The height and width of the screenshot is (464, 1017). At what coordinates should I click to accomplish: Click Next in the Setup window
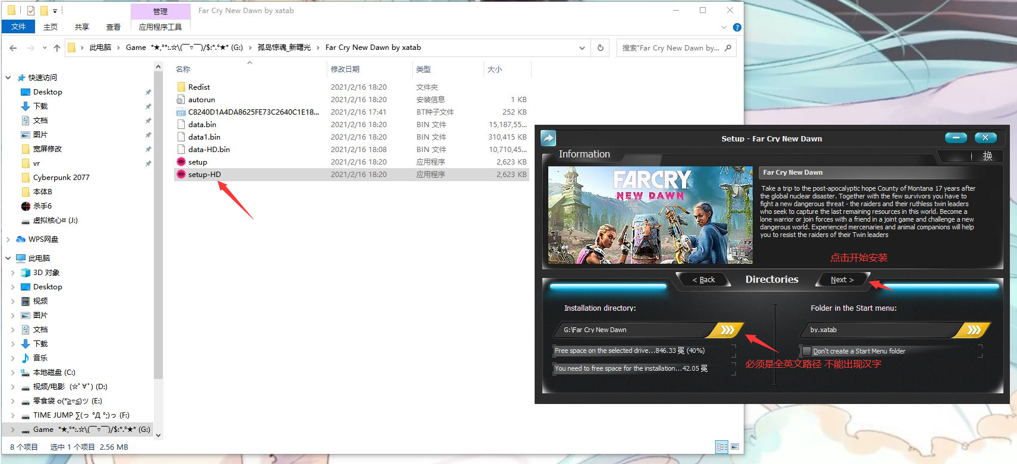[x=842, y=280]
